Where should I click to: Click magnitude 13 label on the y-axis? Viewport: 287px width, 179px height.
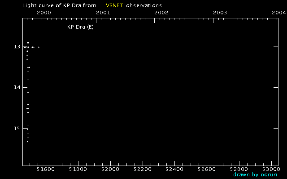[16, 47]
